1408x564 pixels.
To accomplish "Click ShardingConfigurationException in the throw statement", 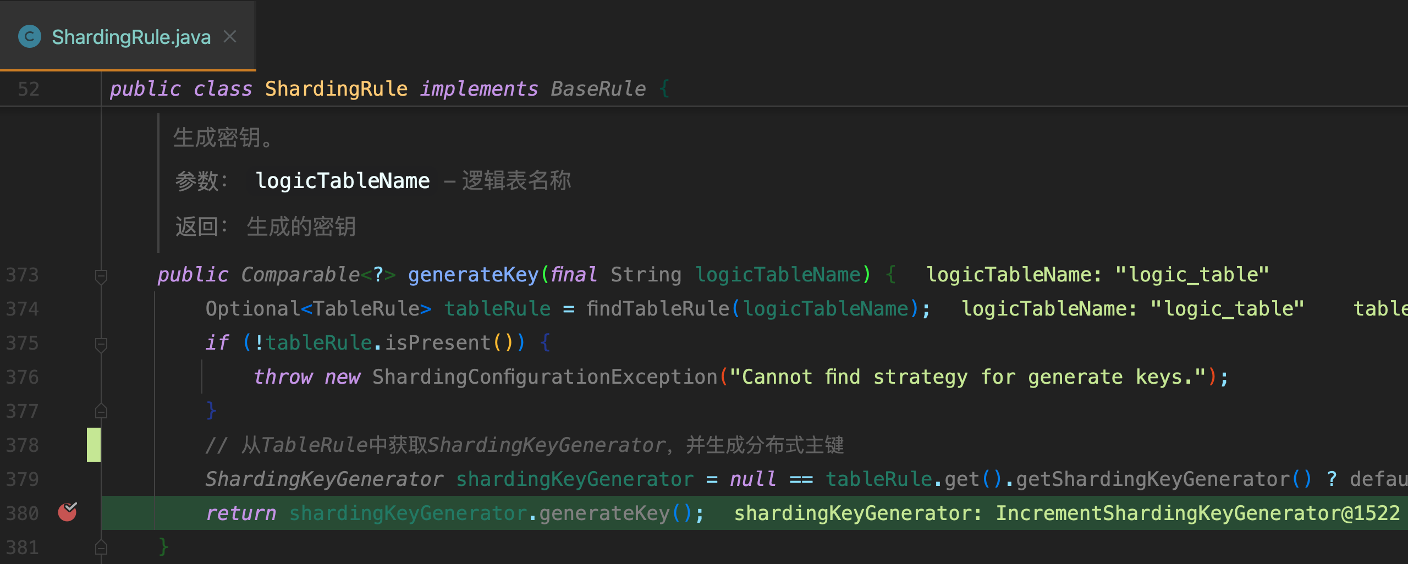I will pos(544,377).
